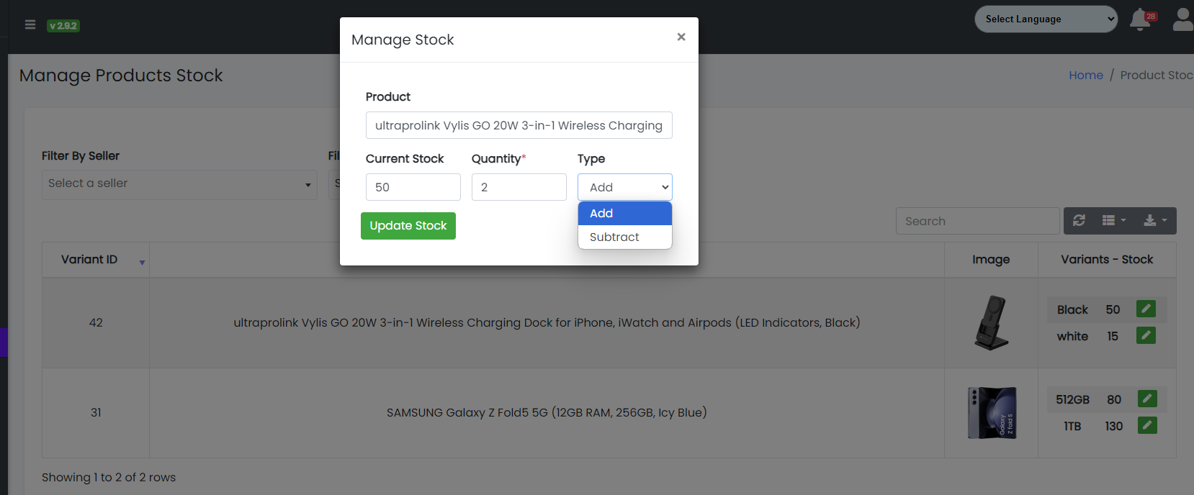This screenshot has width=1194, height=495.
Task: Edit stock for 512GB variant
Action: coord(1147,399)
